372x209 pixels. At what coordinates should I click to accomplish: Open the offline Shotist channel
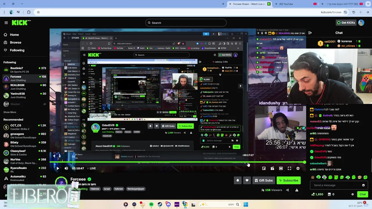click(25, 104)
